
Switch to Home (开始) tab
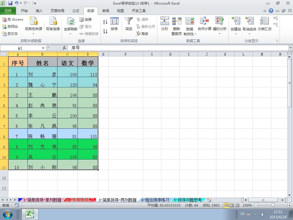[24, 11]
